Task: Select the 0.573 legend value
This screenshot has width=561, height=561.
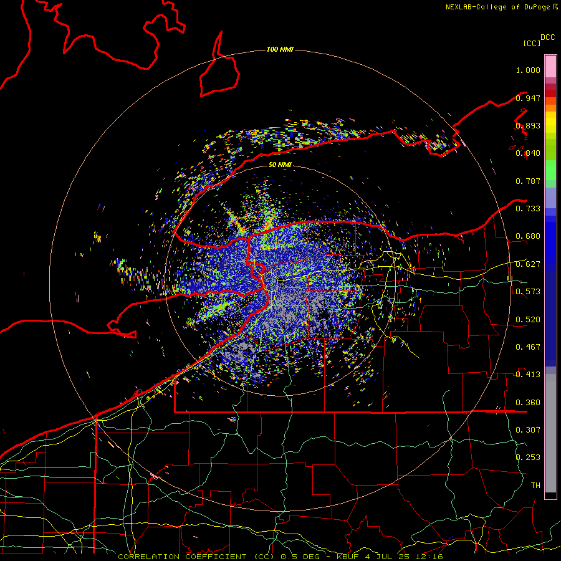Action: pos(528,292)
